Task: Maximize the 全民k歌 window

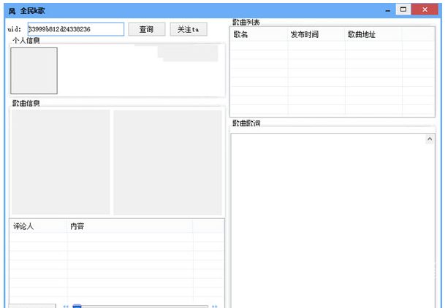Action: [x=403, y=9]
